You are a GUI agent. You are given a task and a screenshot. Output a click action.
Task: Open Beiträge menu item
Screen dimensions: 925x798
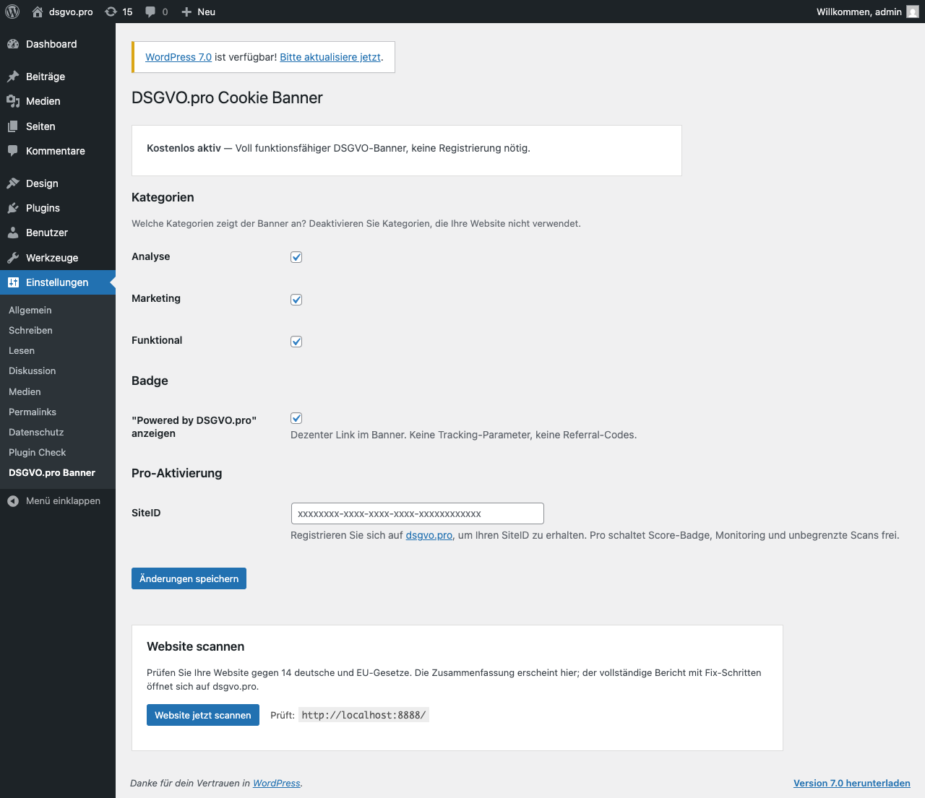click(x=58, y=77)
